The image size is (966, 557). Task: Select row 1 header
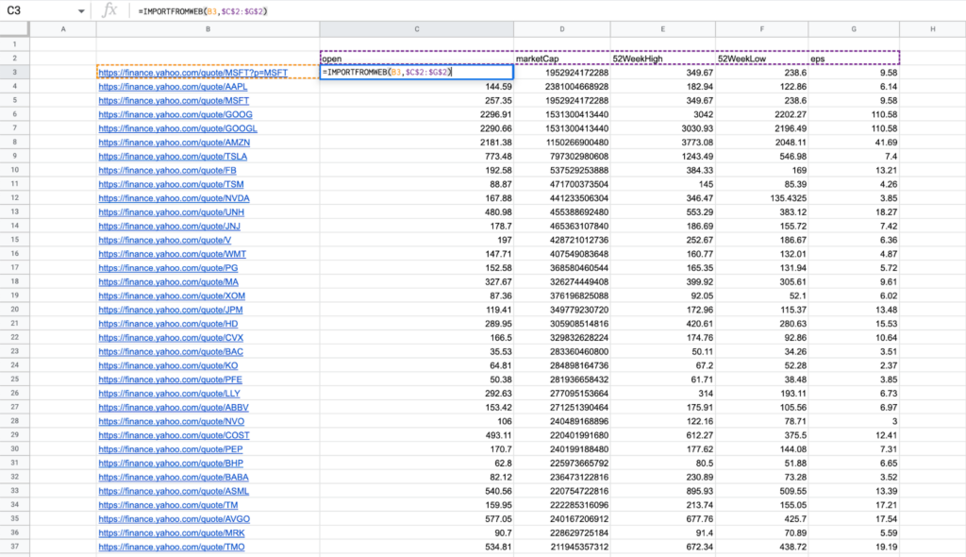click(x=14, y=44)
